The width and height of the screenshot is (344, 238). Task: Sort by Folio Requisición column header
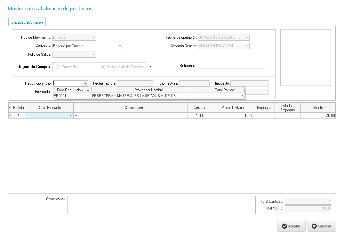(72, 90)
